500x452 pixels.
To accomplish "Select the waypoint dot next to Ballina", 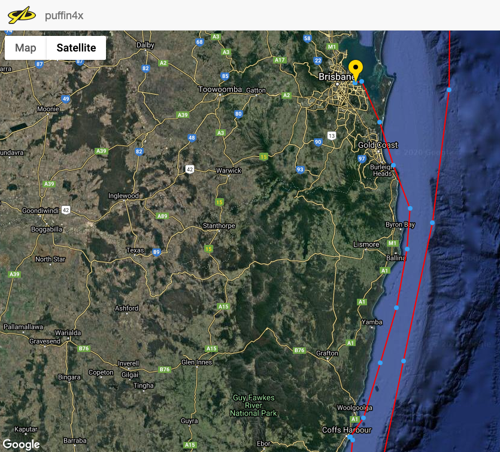I will pos(407,249).
